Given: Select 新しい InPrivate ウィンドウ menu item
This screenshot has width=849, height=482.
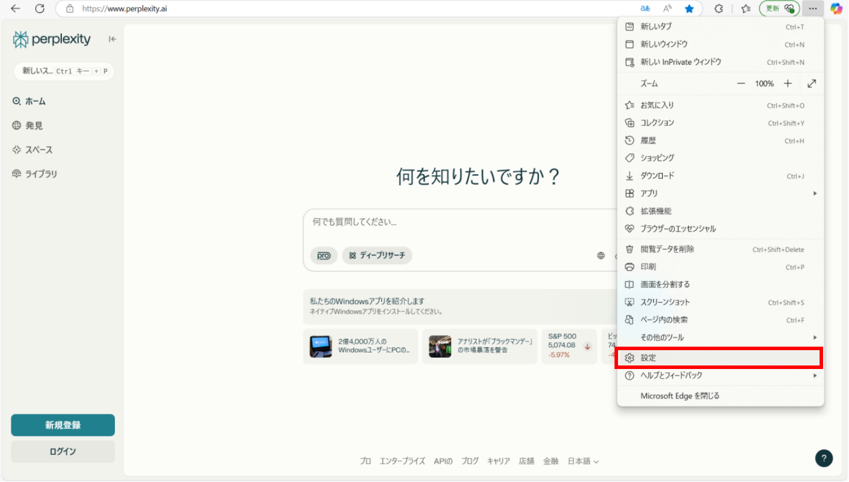Looking at the screenshot, I should pos(720,62).
